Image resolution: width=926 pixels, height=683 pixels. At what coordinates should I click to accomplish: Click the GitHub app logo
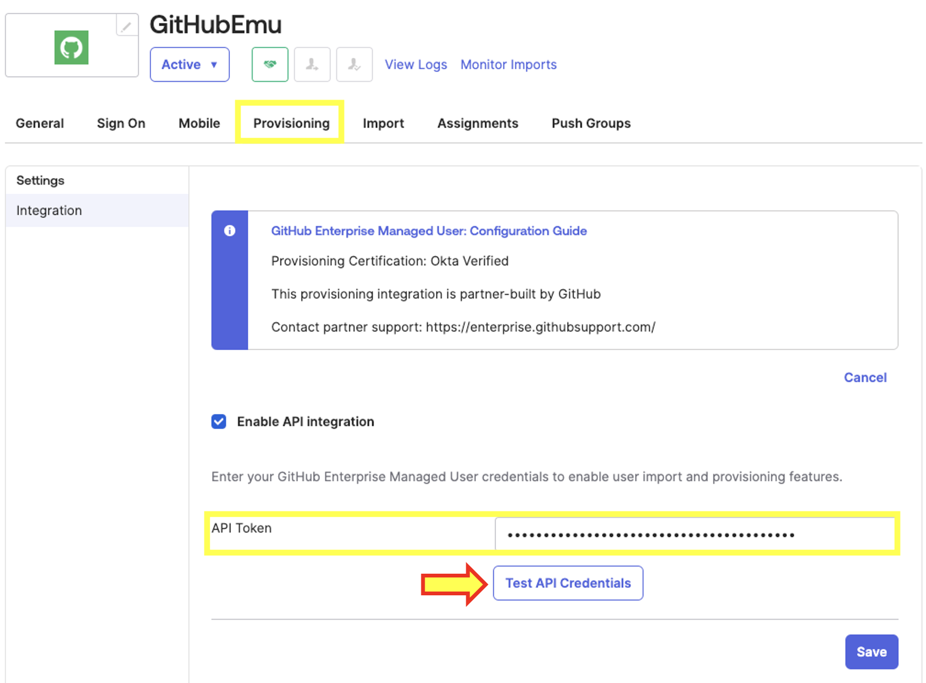click(x=71, y=48)
